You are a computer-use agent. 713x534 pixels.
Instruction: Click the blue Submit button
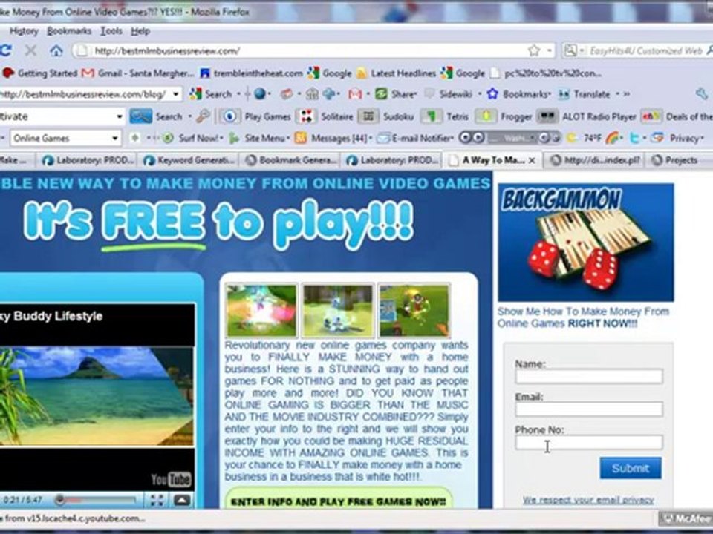pos(631,468)
